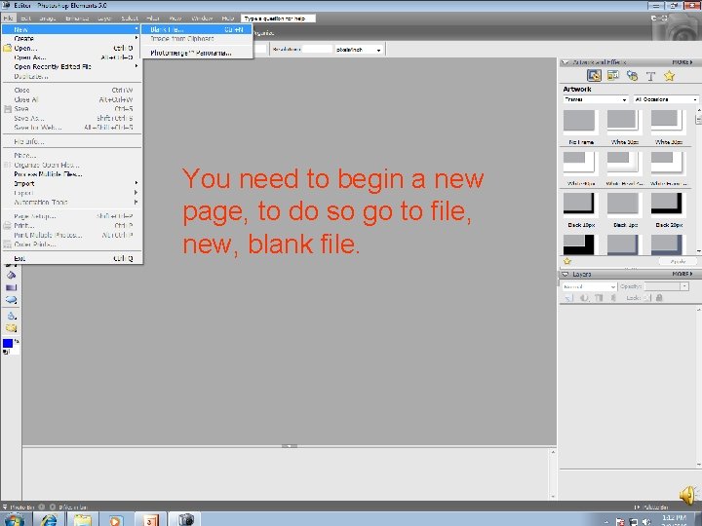The width and height of the screenshot is (702, 526).
Task: Click the Apply button in Artwork panel
Action: coord(678,261)
